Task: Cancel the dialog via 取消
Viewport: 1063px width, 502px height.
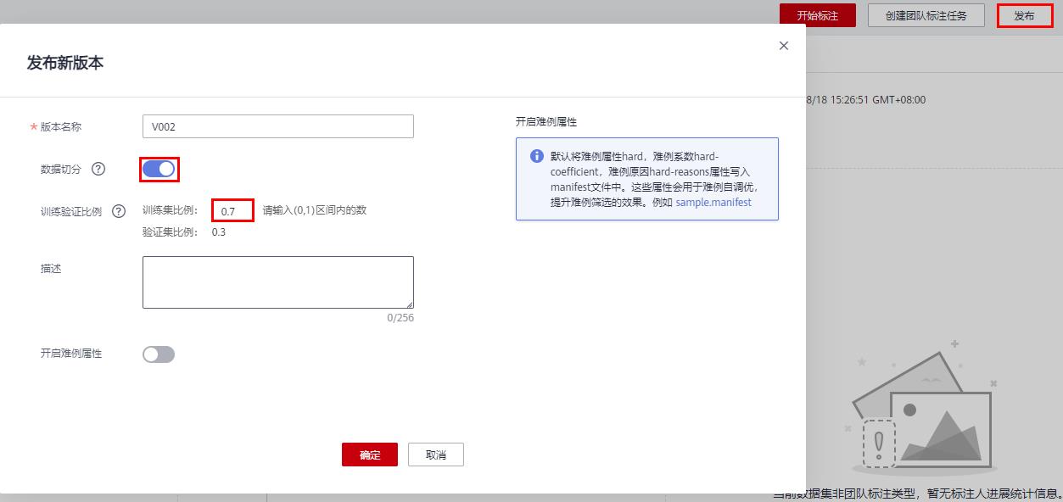Action: click(x=435, y=455)
